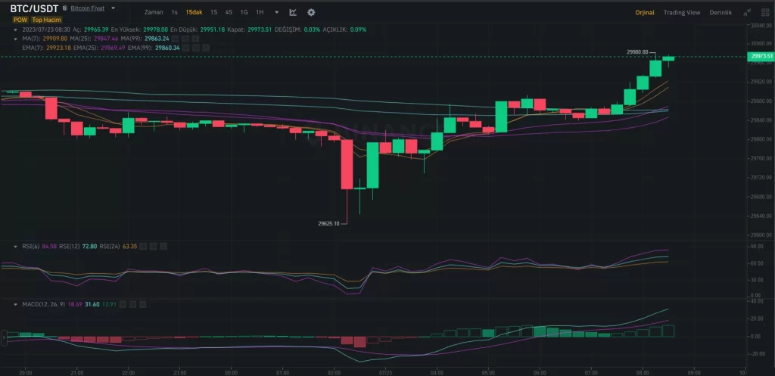The width and height of the screenshot is (775, 376).
Task: Open the Bitcoin Fiyat link
Action: pyautogui.click(x=87, y=8)
